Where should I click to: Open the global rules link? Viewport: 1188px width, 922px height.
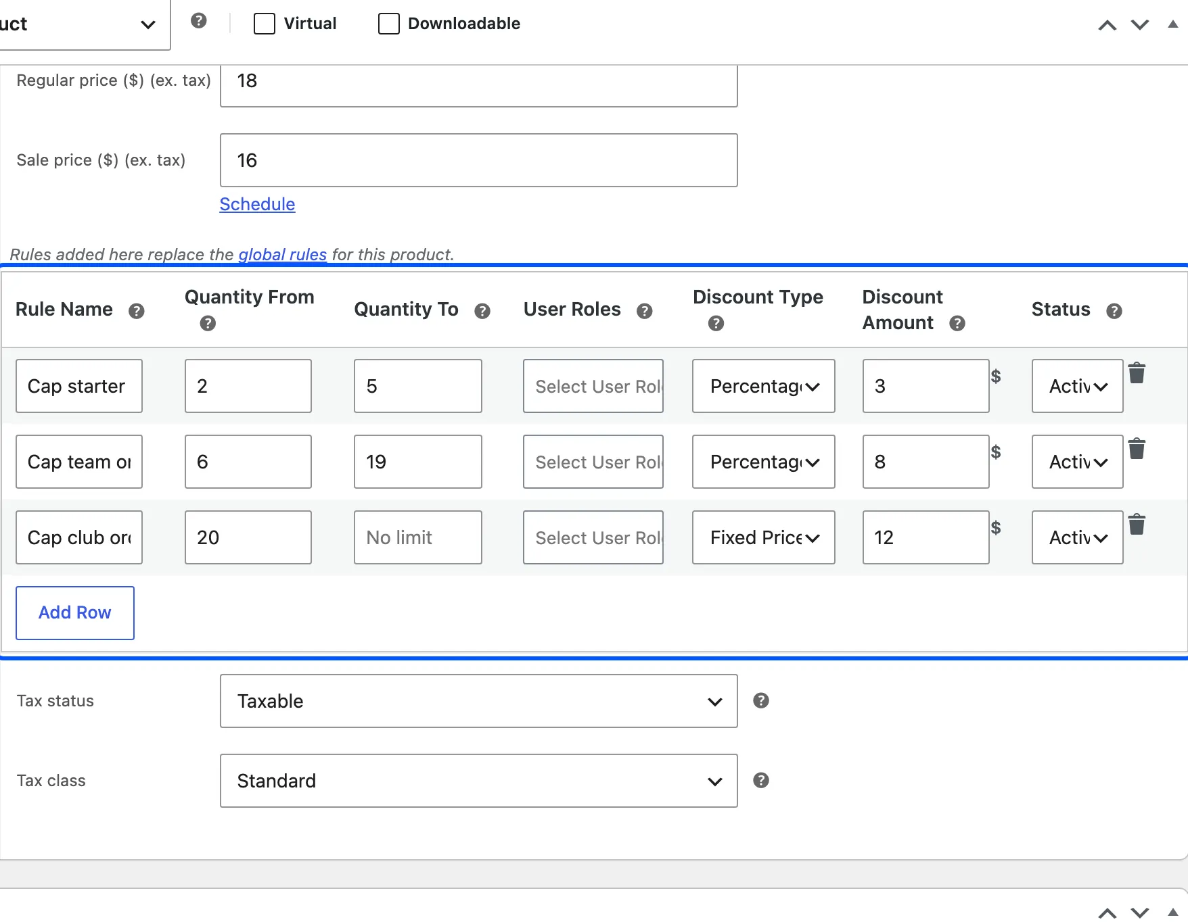tap(282, 255)
